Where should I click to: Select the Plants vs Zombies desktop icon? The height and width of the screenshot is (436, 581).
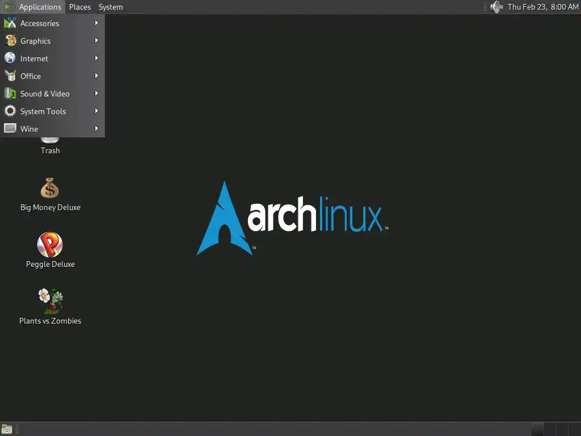50,301
